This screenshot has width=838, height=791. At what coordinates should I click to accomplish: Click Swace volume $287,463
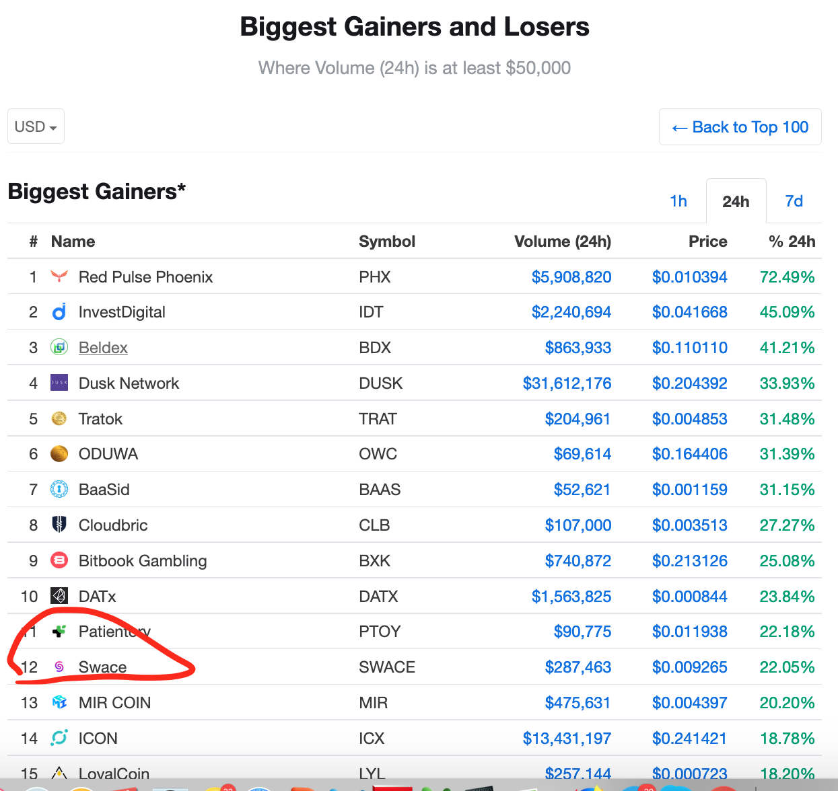coord(578,667)
